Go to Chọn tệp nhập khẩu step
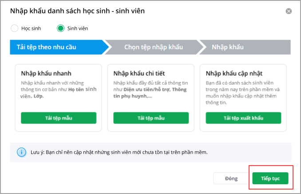 [153, 47]
